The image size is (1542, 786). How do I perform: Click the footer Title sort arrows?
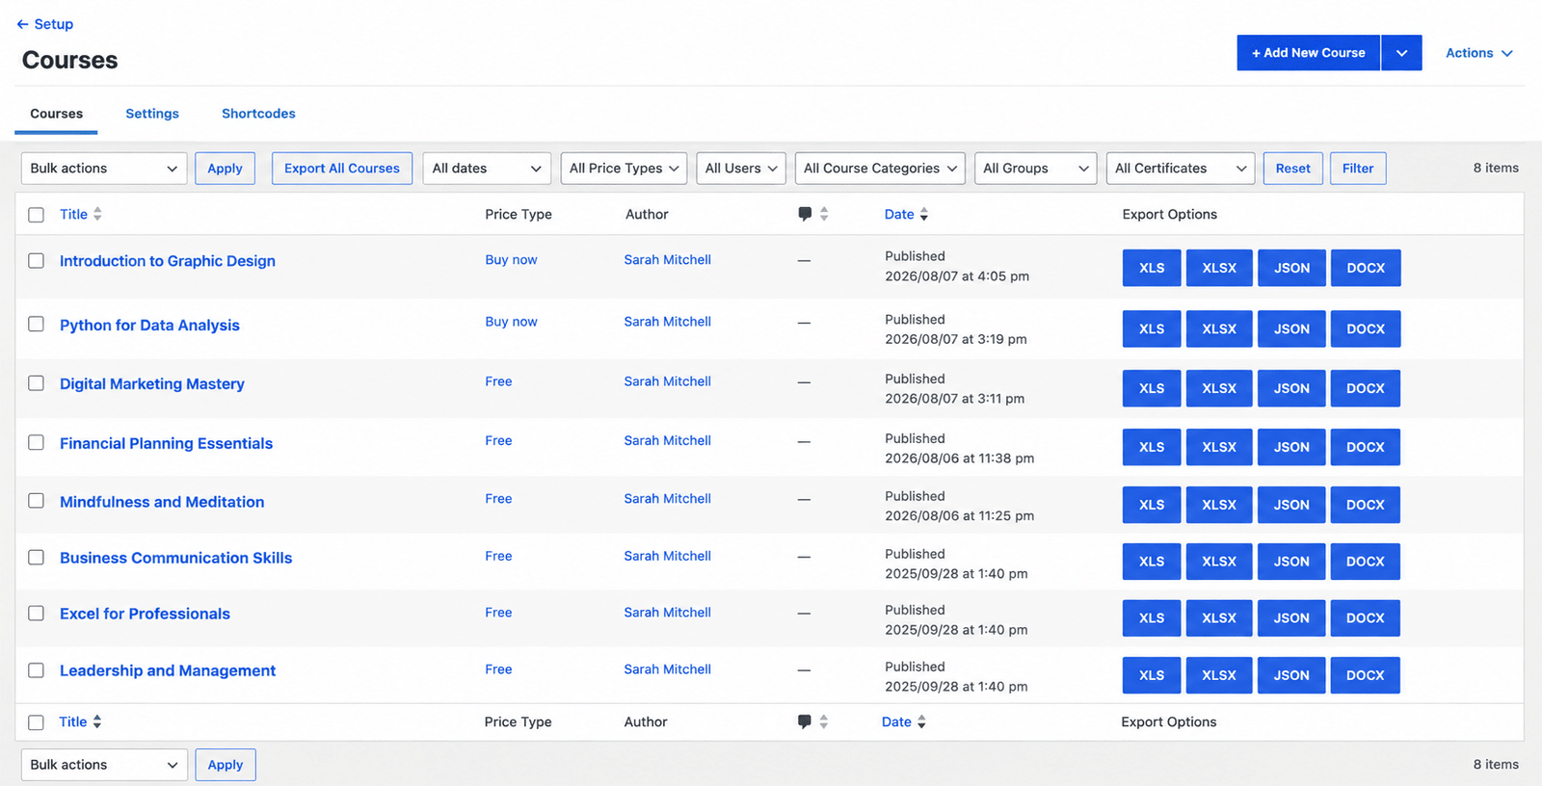click(96, 721)
